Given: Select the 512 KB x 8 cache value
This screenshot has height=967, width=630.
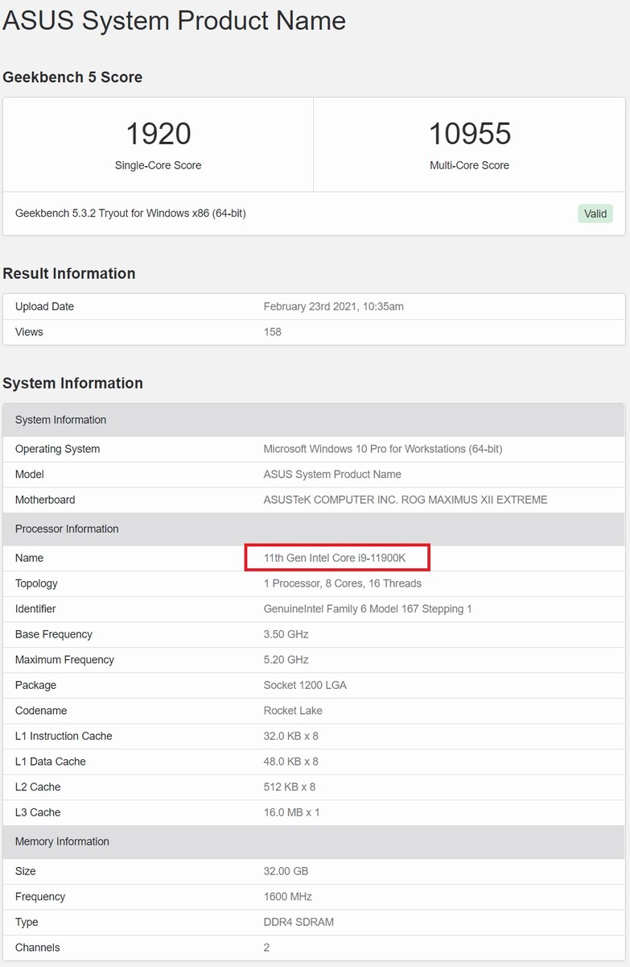Looking at the screenshot, I should [290, 786].
